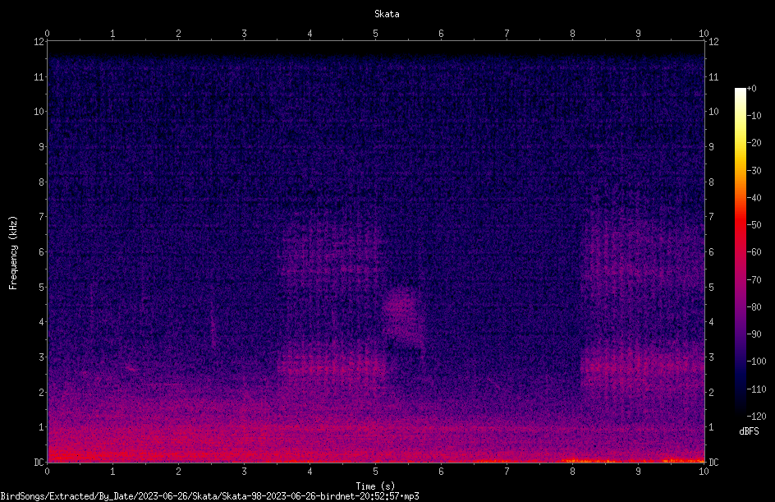Screen dimensions: 775x502
Task: Click the "Time (s)" axis label
Action: 375,486
